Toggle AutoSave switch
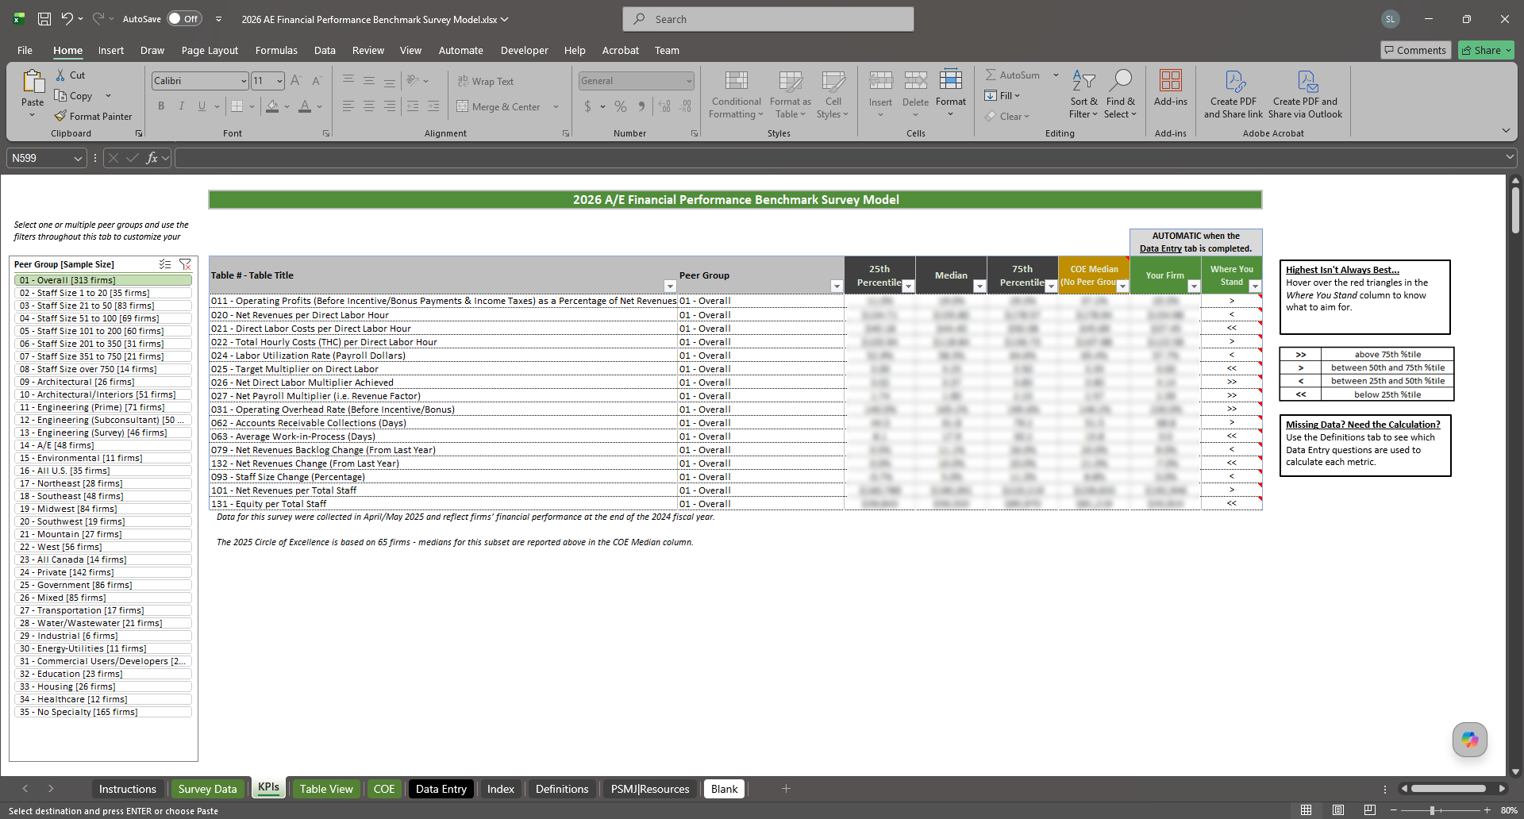The width and height of the screenshot is (1524, 819). 184,19
